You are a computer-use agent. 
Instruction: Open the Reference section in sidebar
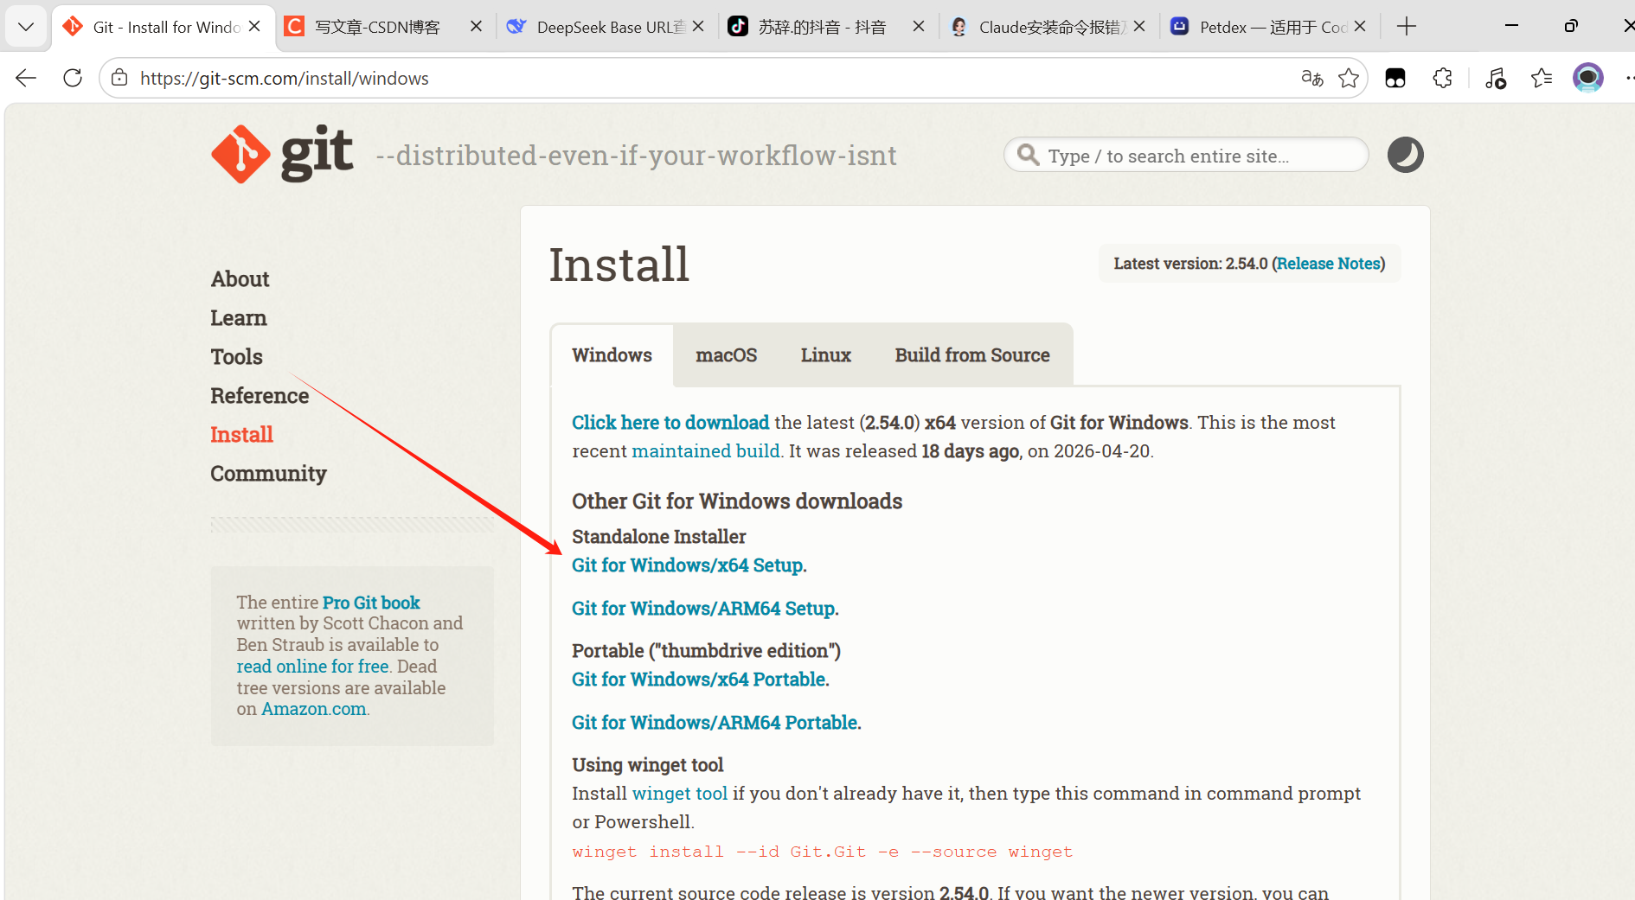260,396
